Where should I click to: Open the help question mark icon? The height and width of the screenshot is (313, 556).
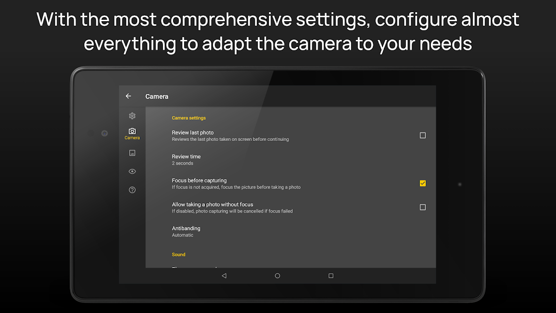132,189
